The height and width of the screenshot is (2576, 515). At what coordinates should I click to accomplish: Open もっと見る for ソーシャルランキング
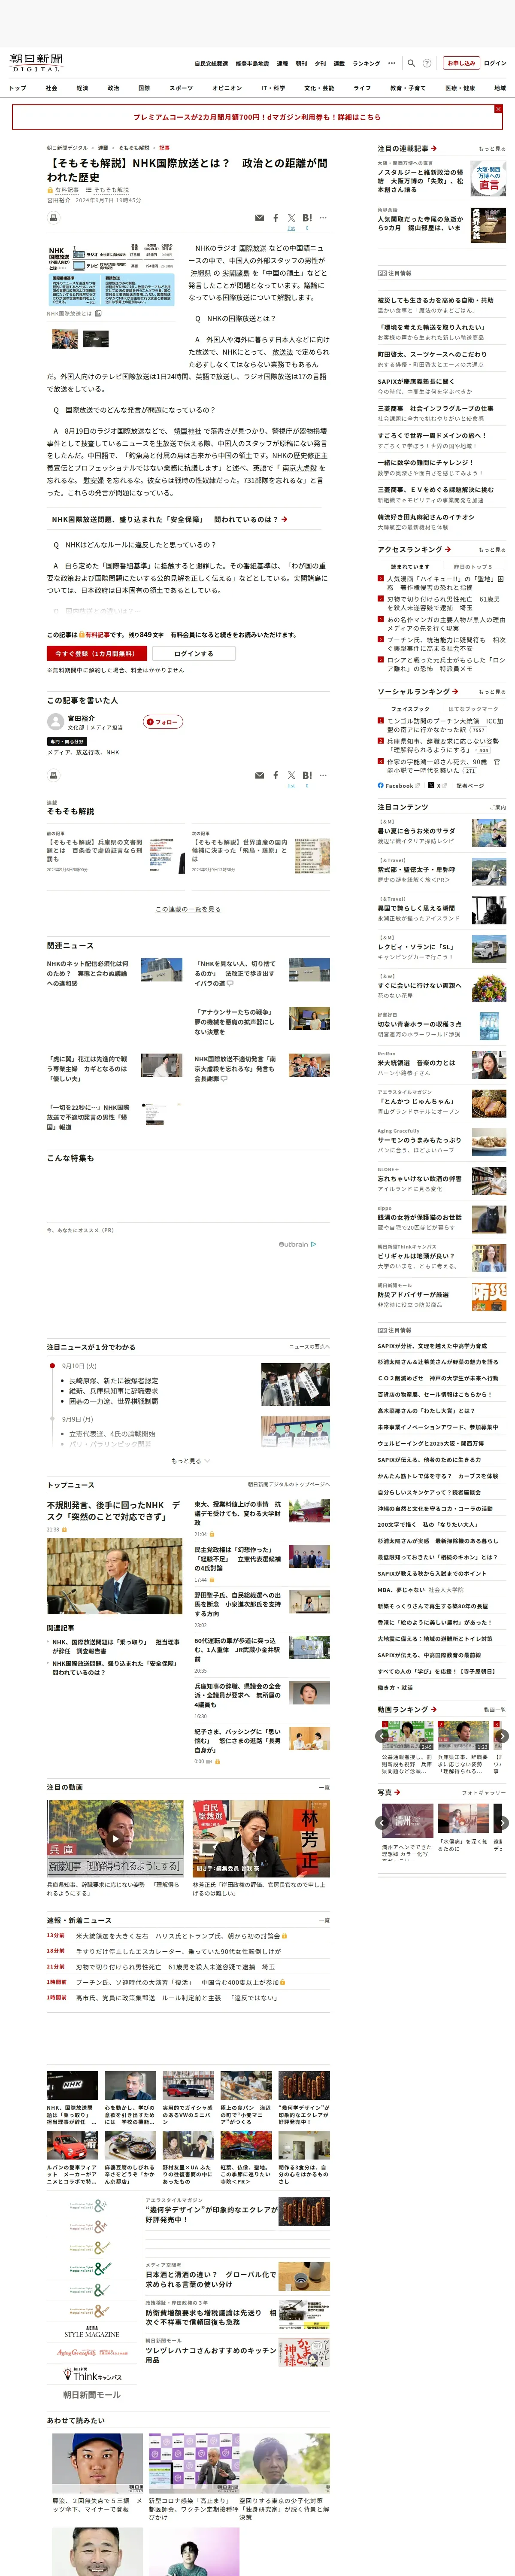(491, 692)
